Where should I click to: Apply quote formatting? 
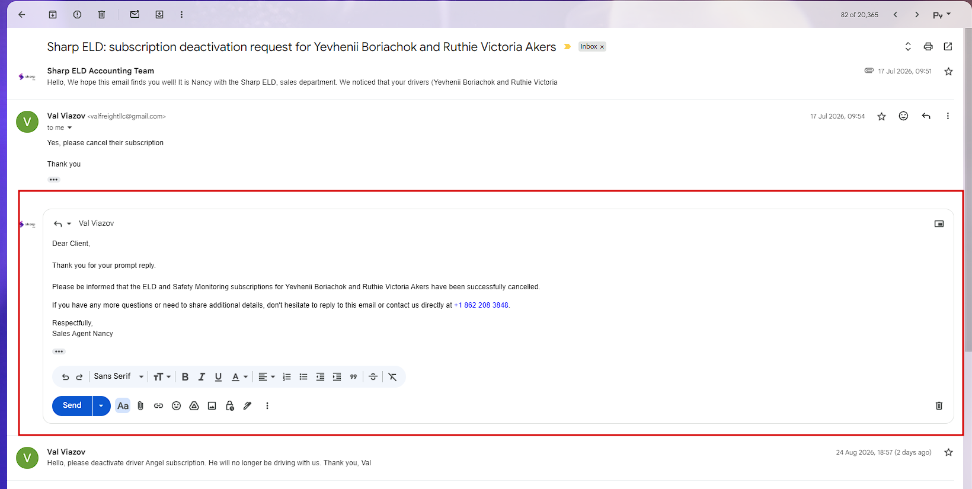coord(353,377)
